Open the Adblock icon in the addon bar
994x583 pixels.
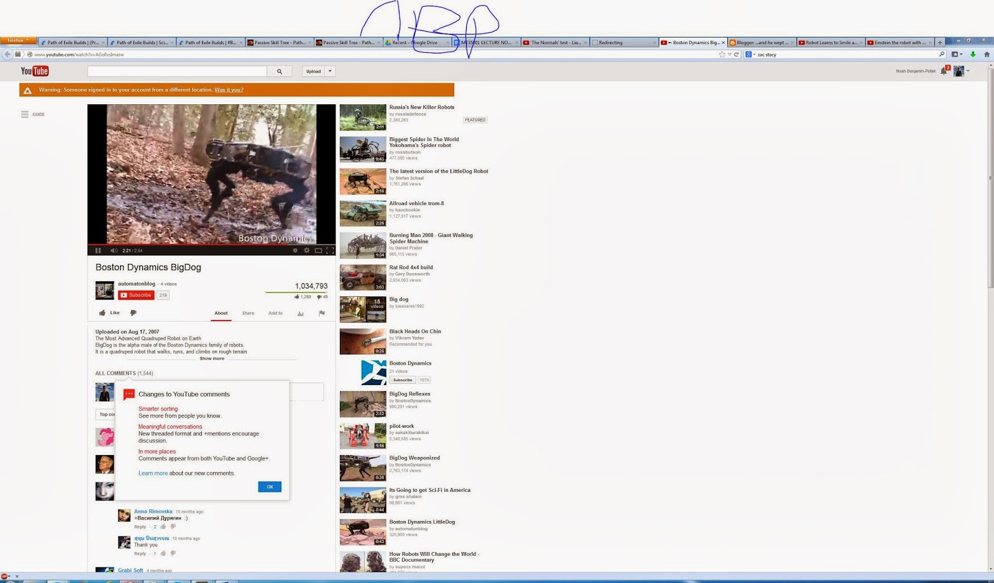(x=5, y=577)
